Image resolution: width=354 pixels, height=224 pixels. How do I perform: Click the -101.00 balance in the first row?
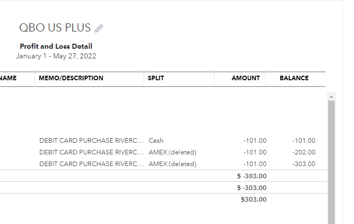pos(304,141)
